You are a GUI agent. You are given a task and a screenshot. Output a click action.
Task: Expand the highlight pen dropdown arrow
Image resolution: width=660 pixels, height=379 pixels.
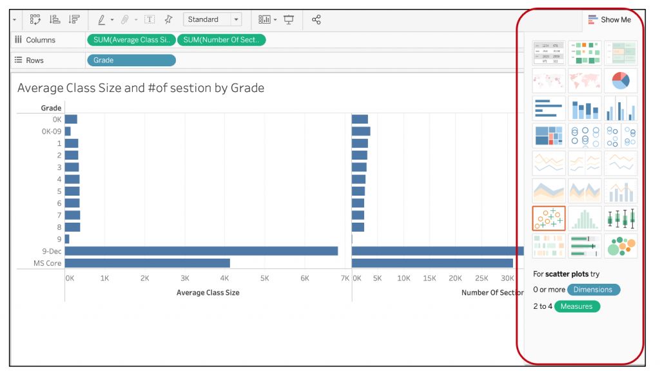(112, 20)
